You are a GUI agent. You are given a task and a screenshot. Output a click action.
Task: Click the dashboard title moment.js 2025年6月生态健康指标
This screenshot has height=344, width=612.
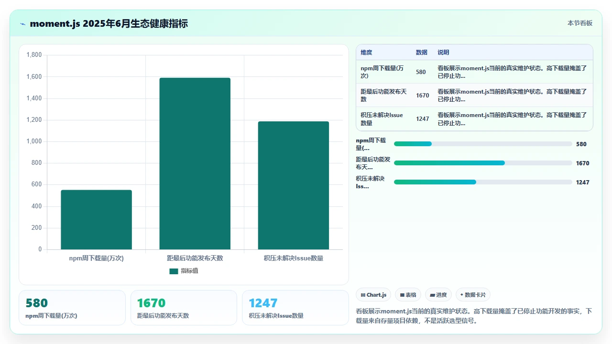[x=109, y=23]
